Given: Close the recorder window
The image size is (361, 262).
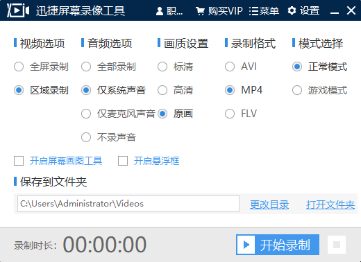Looking at the screenshot, I should coord(351,10).
